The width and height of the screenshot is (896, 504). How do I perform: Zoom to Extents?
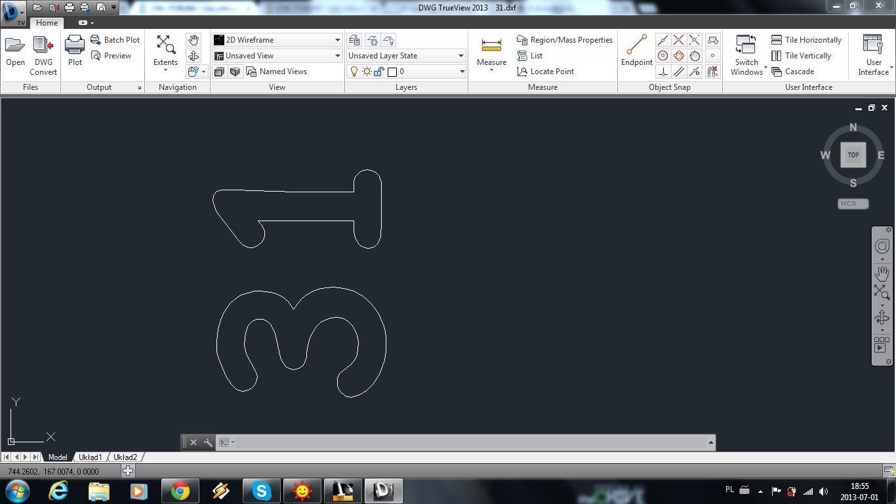click(165, 51)
